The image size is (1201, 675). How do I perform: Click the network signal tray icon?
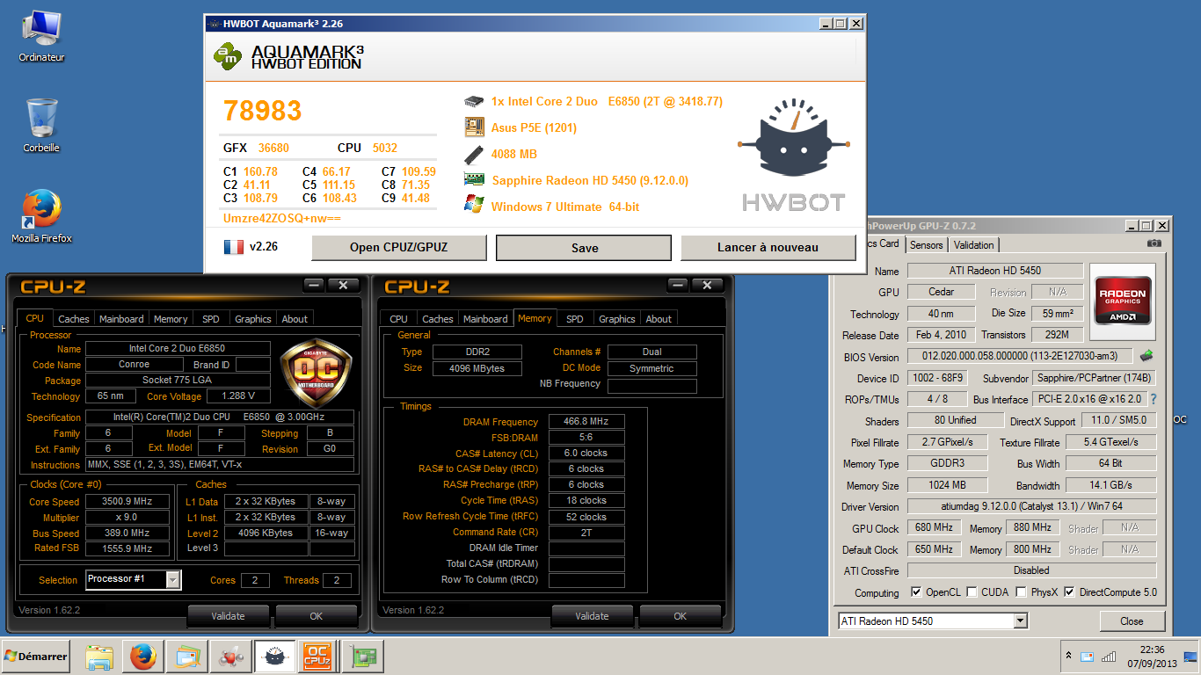1109,657
